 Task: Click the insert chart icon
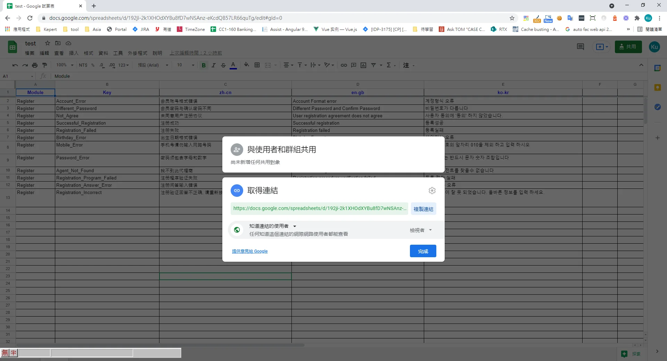click(x=363, y=65)
